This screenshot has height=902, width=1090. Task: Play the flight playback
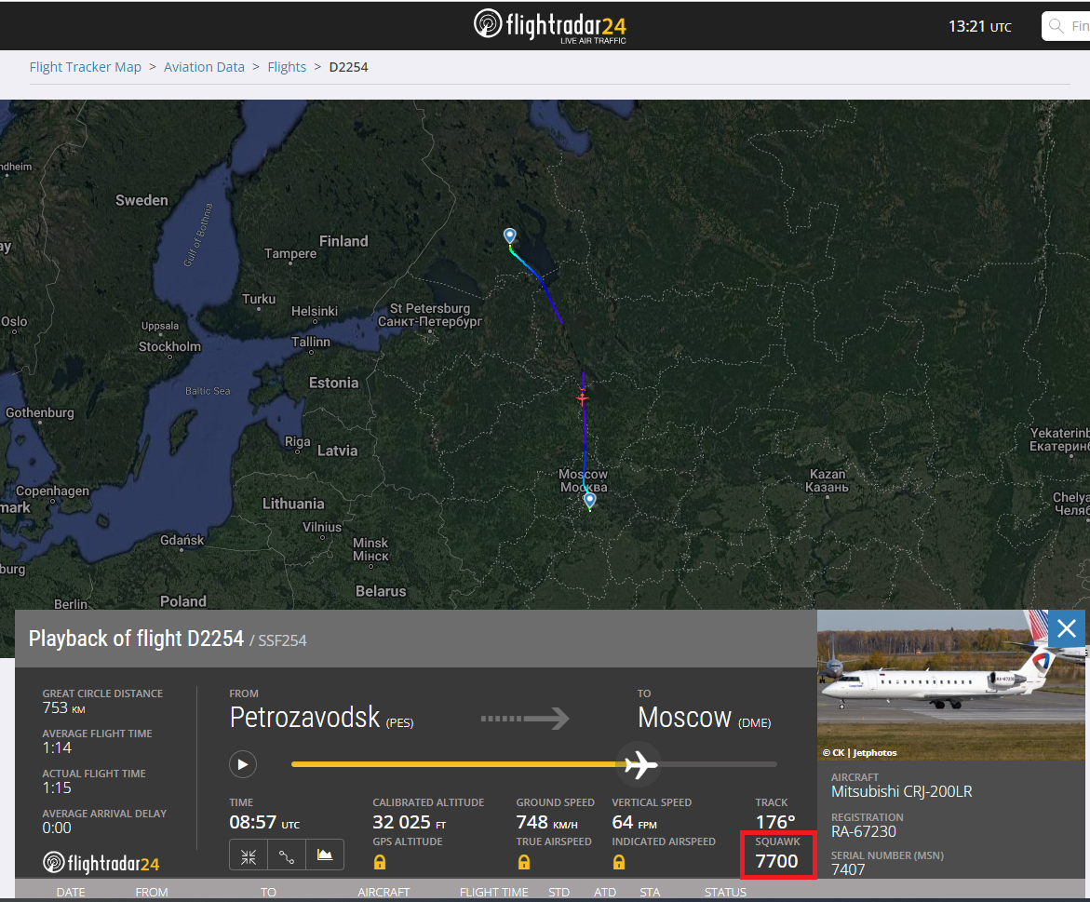243,764
